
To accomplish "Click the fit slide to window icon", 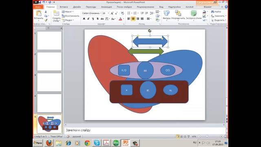I will click(x=226, y=136).
